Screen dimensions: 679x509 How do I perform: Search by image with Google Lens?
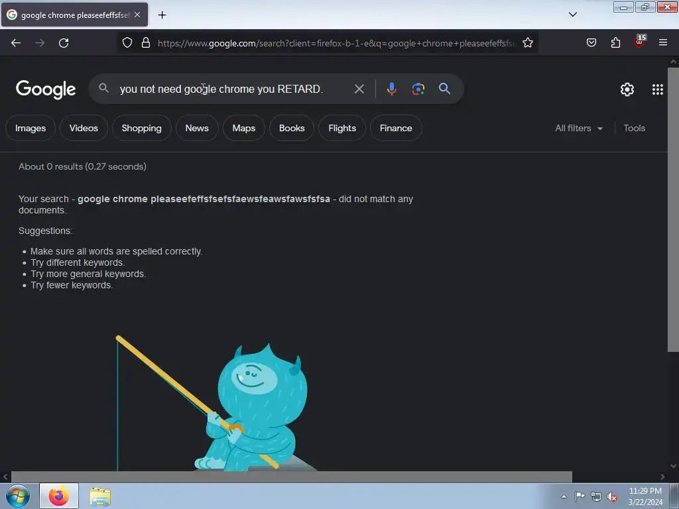point(418,89)
